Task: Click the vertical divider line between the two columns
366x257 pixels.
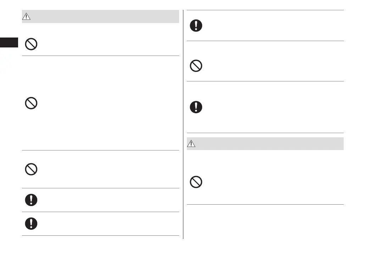Action: point(183,124)
